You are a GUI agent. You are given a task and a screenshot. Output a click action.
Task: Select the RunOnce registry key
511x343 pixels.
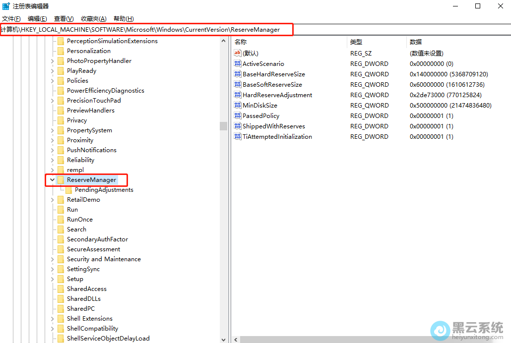tap(79, 220)
